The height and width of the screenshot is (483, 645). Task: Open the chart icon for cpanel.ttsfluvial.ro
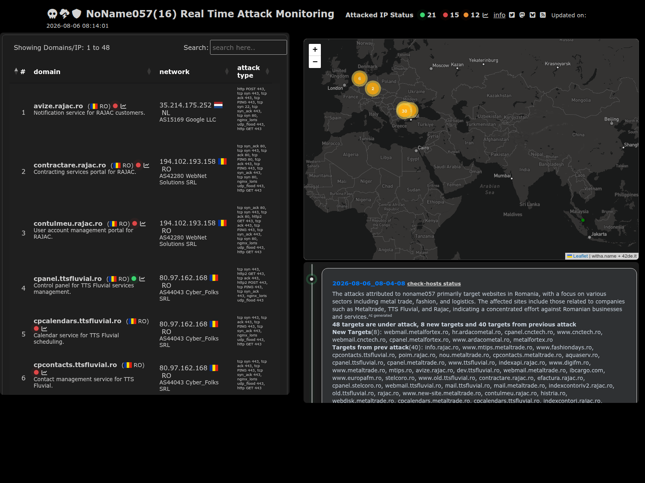[x=142, y=279]
